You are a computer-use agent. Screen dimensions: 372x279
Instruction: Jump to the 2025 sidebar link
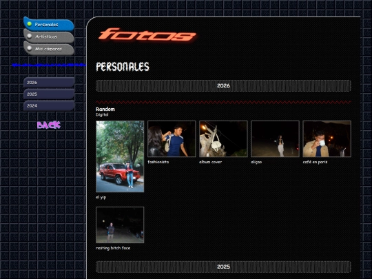[x=49, y=94]
